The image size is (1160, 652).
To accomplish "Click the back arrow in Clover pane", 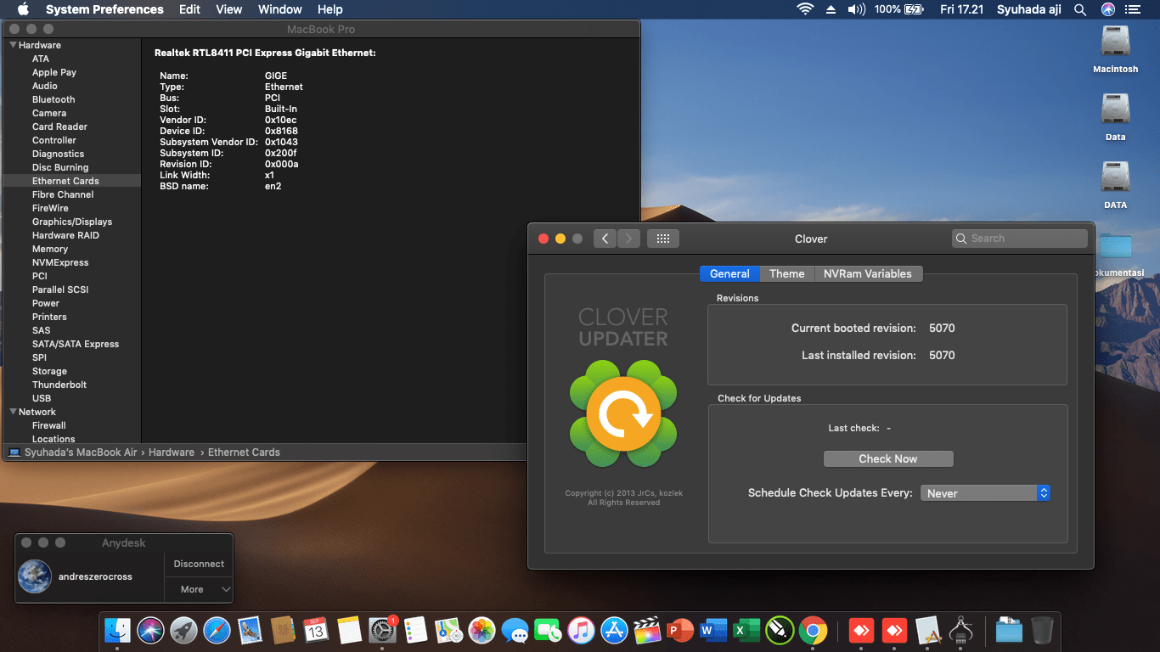I will pyautogui.click(x=605, y=239).
